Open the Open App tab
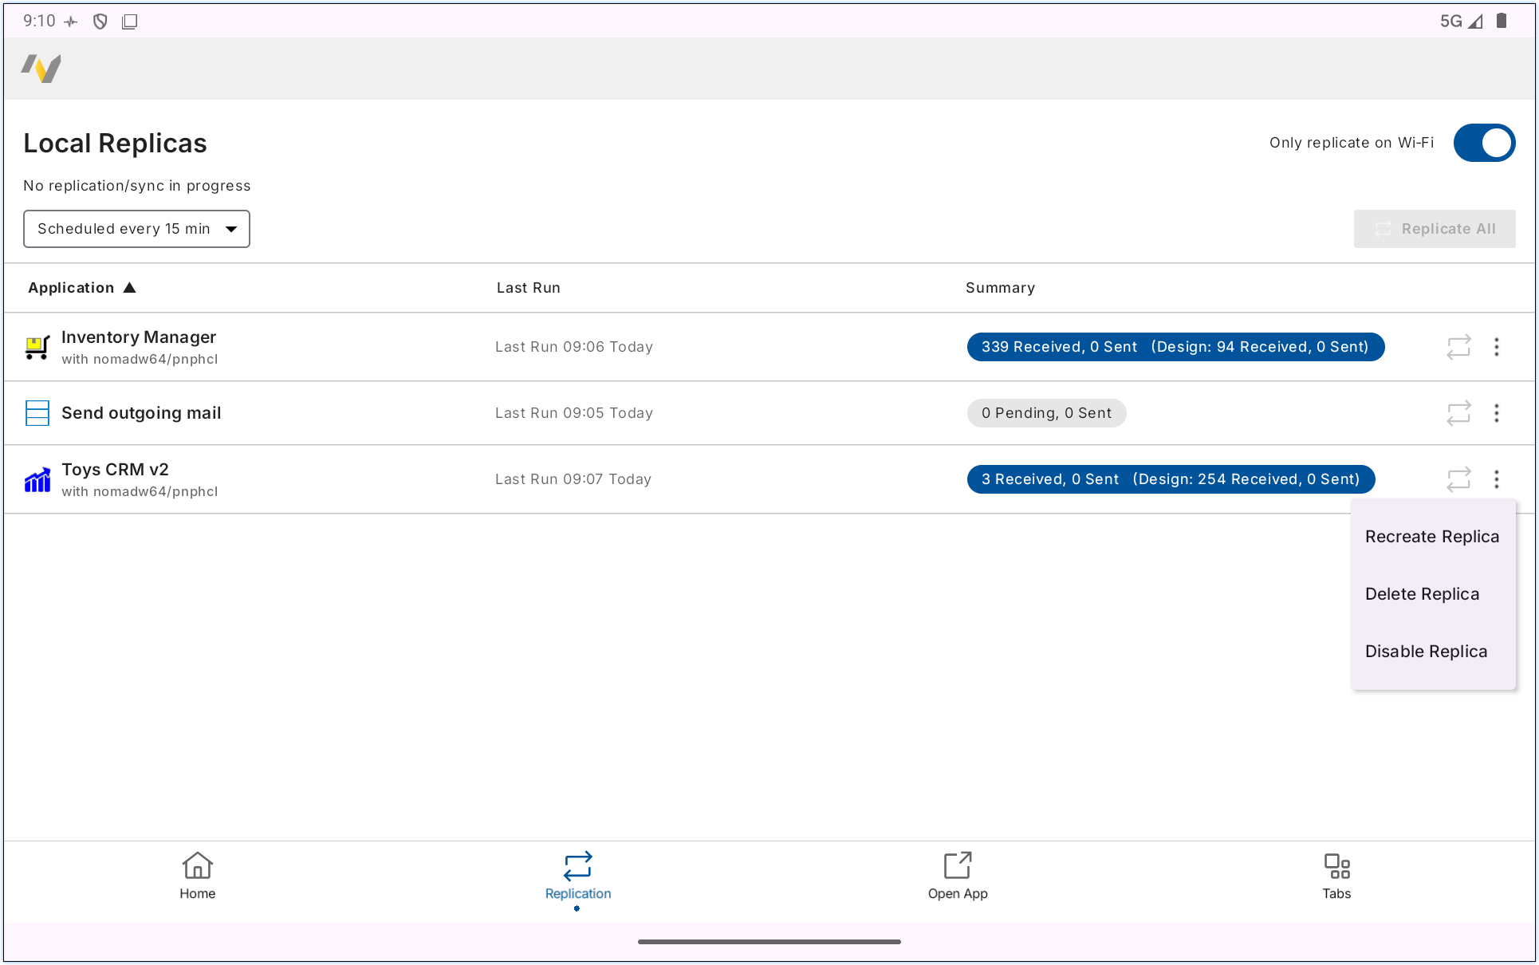 [x=958, y=876]
